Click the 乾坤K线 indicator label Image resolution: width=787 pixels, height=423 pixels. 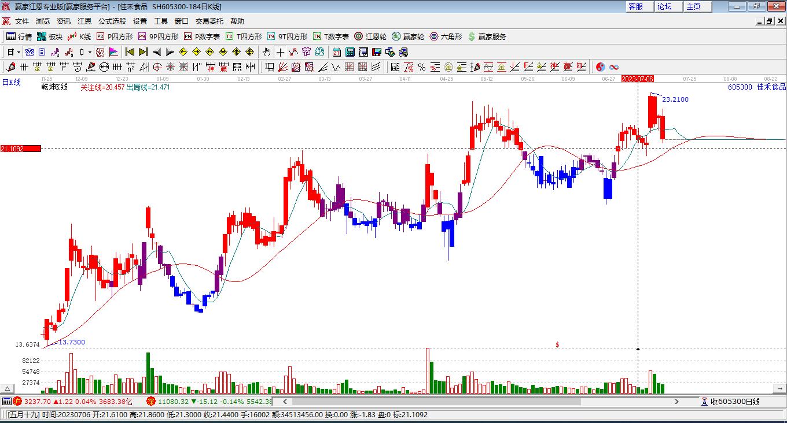tap(54, 87)
